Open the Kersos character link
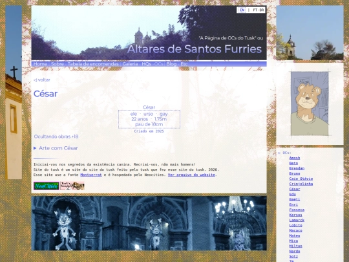Viewport: 349px width, 262px height. click(296, 215)
